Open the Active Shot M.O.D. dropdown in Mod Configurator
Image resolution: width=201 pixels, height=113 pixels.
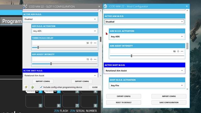click(x=144, y=71)
